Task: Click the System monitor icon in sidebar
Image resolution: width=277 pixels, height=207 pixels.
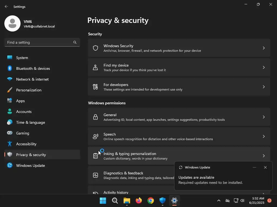Action: (x=10, y=58)
